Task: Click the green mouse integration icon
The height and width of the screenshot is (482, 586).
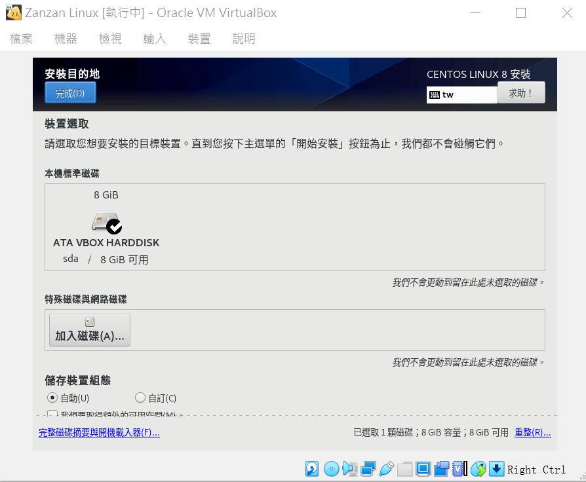Action: coord(479,469)
